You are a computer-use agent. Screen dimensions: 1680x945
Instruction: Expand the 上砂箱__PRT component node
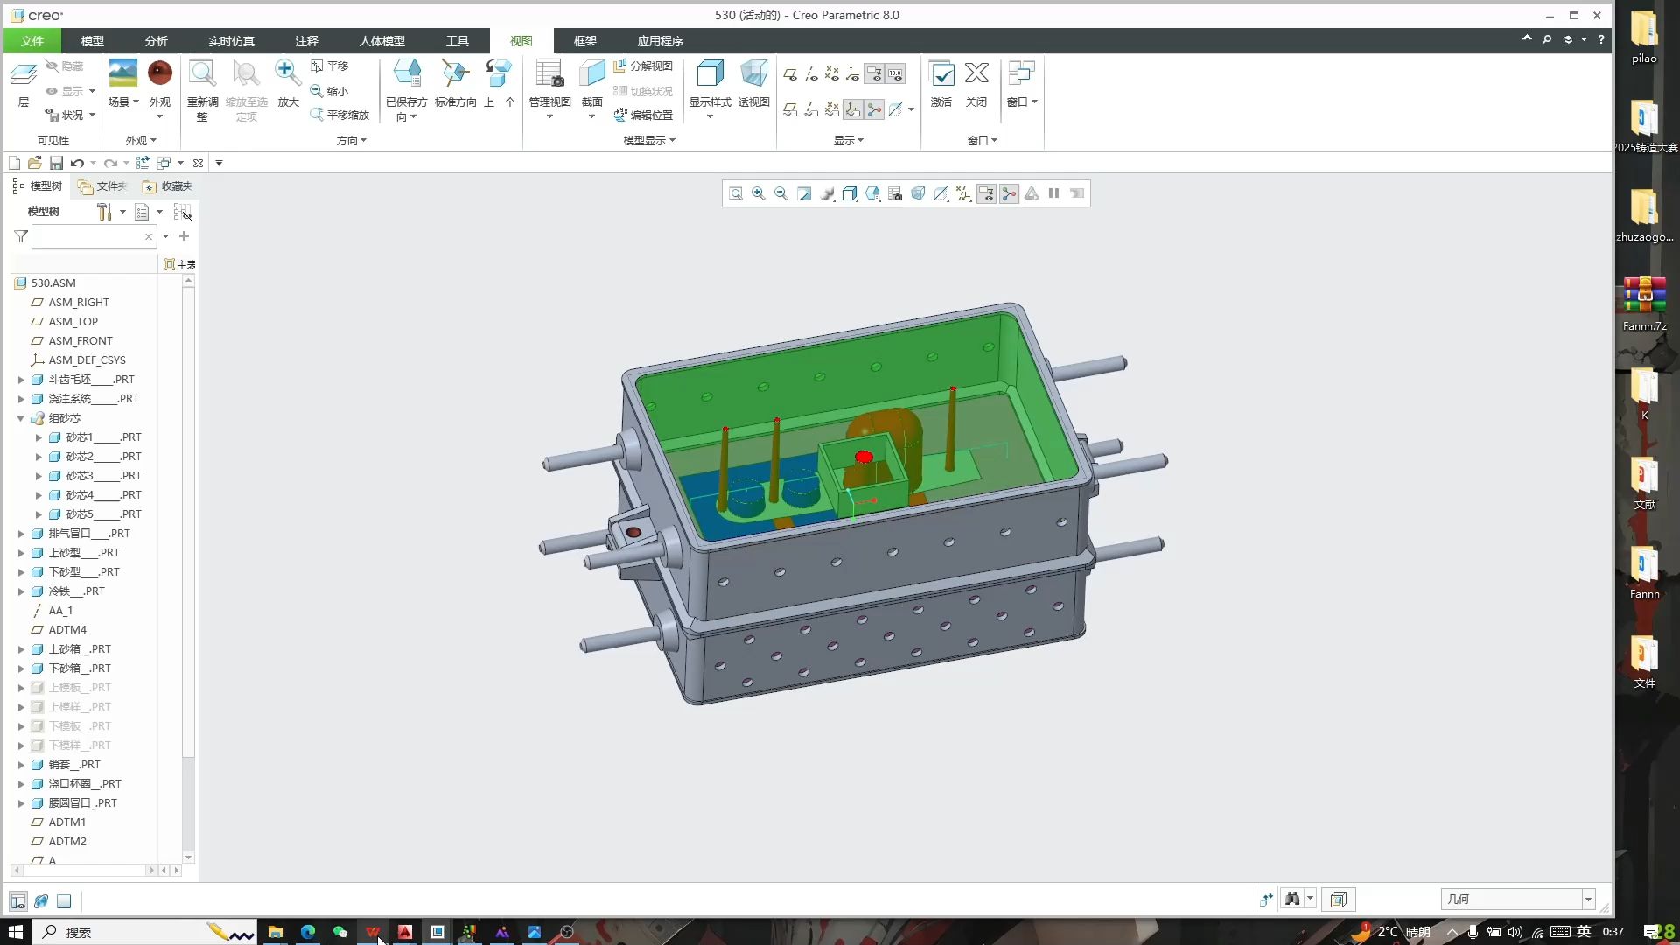(x=21, y=648)
